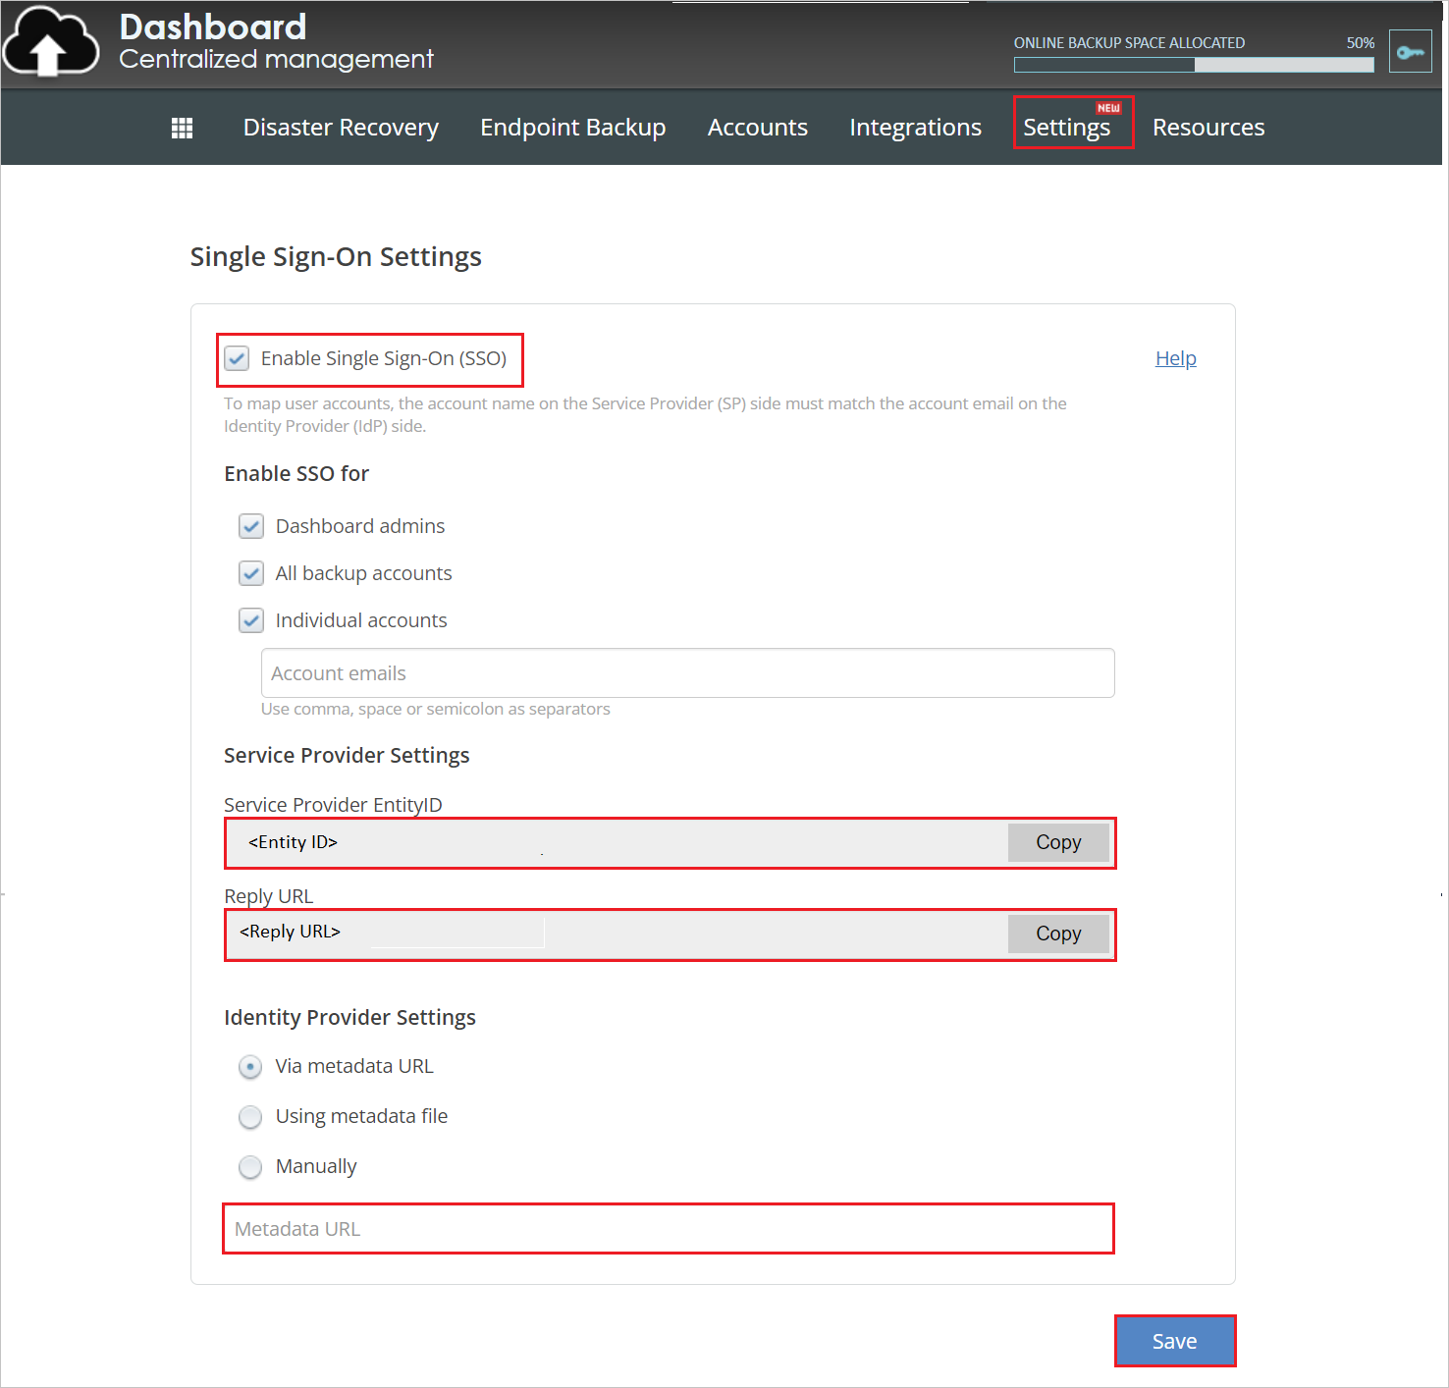Copy the Service Provider EntityID
The width and height of the screenshot is (1449, 1388).
(x=1058, y=842)
